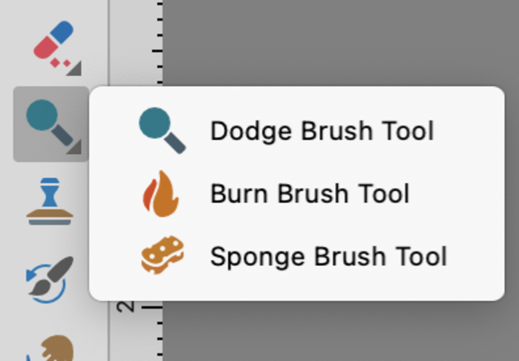Choose 'Burn Brush Tool' from the menu
This screenshot has height=361, width=519.
click(309, 193)
